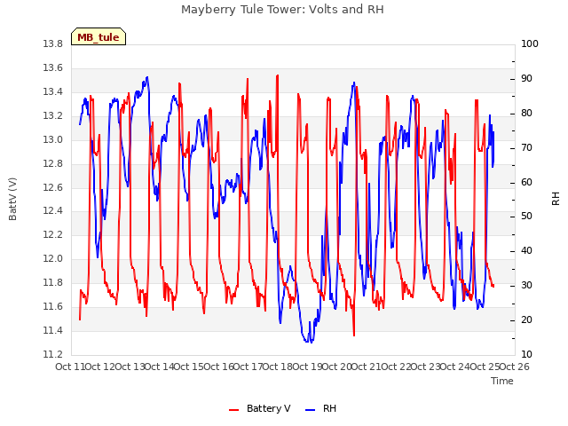Image resolution: width=568 pixels, height=426 pixels.
Task: Click the 50 RH tick label
Action: [526, 217]
